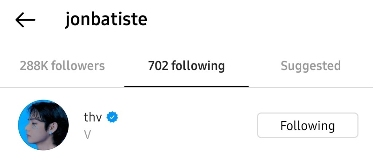Select the thv account row
373x157 pixels.
(186, 125)
